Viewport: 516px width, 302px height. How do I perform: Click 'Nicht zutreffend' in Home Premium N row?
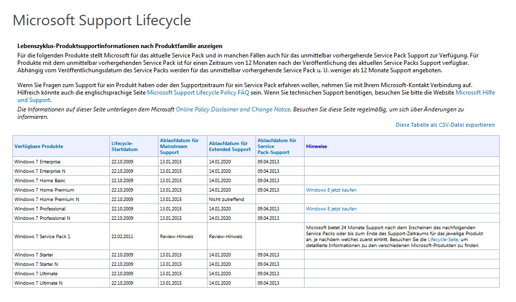226,199
